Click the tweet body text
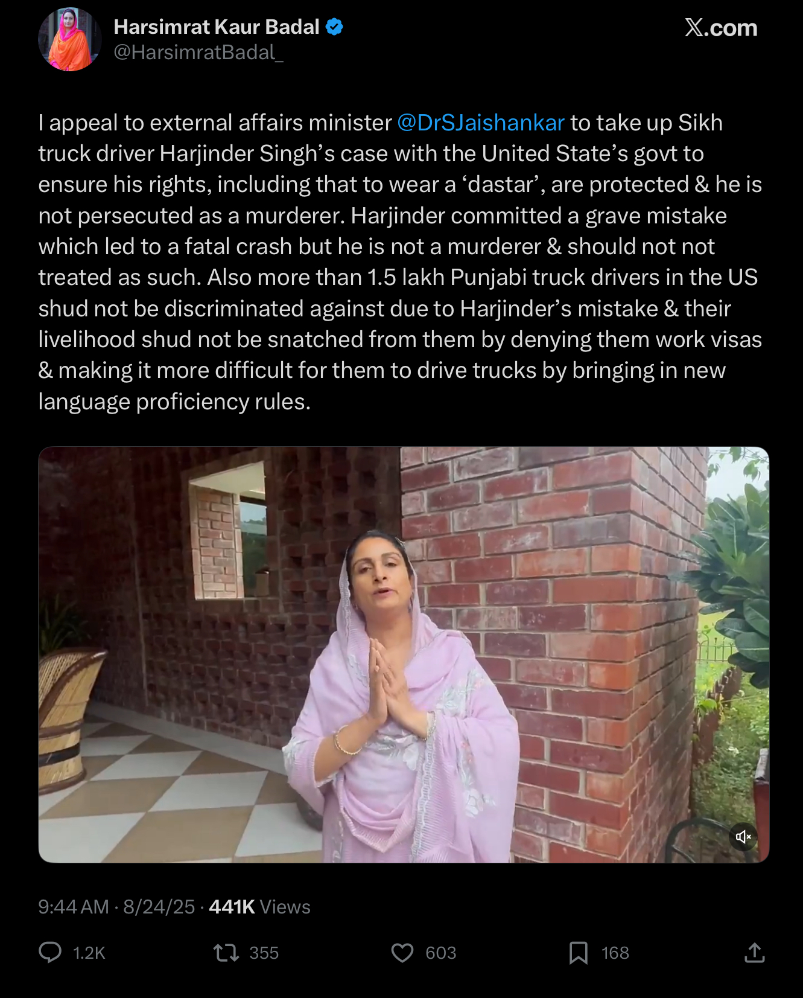This screenshot has height=998, width=803. coord(401,262)
